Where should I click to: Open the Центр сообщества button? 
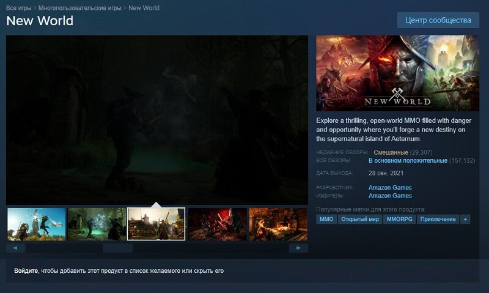pos(438,20)
